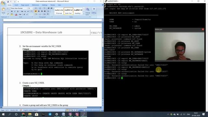Click English (United States) language indicator
Screen dimensions: 208x117
30,110
